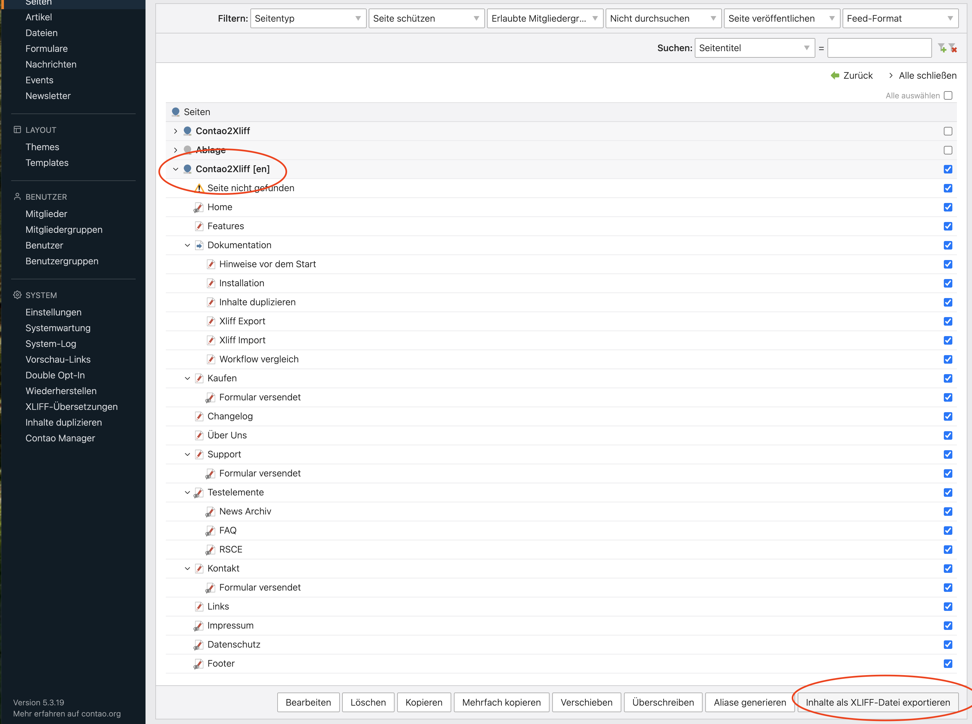Uncheck the checkbox for the Home page

(948, 207)
